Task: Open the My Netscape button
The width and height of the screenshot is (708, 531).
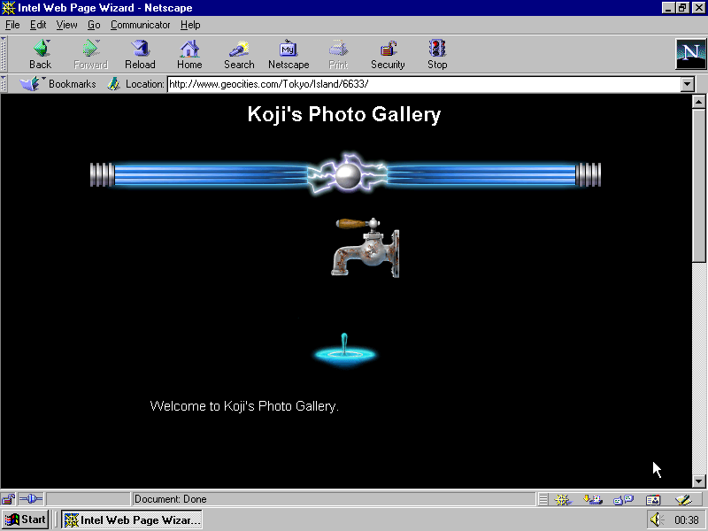Action: (x=289, y=54)
